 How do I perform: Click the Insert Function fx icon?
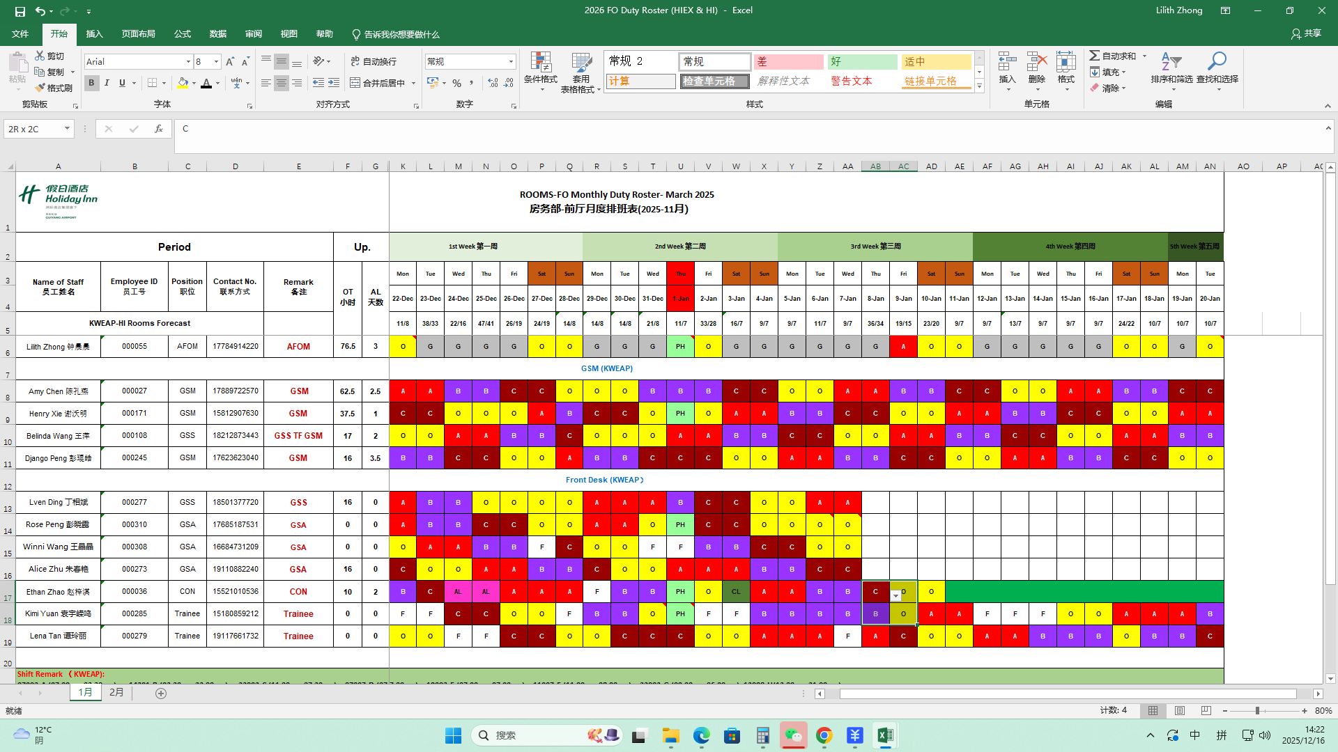pos(159,129)
